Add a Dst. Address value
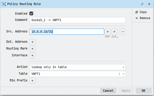Screen dimensions: 154x96 click(32, 42)
